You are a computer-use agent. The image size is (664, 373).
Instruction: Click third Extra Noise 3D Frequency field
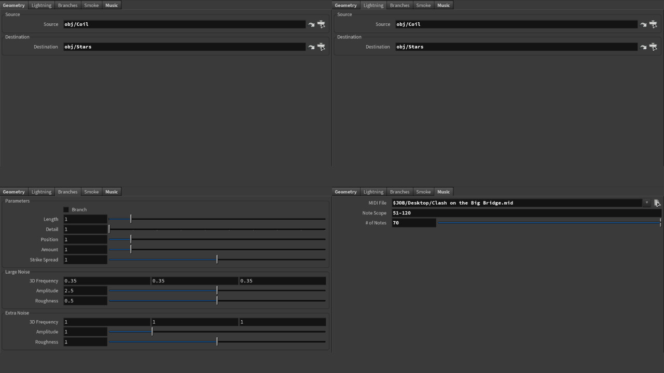[x=283, y=322]
